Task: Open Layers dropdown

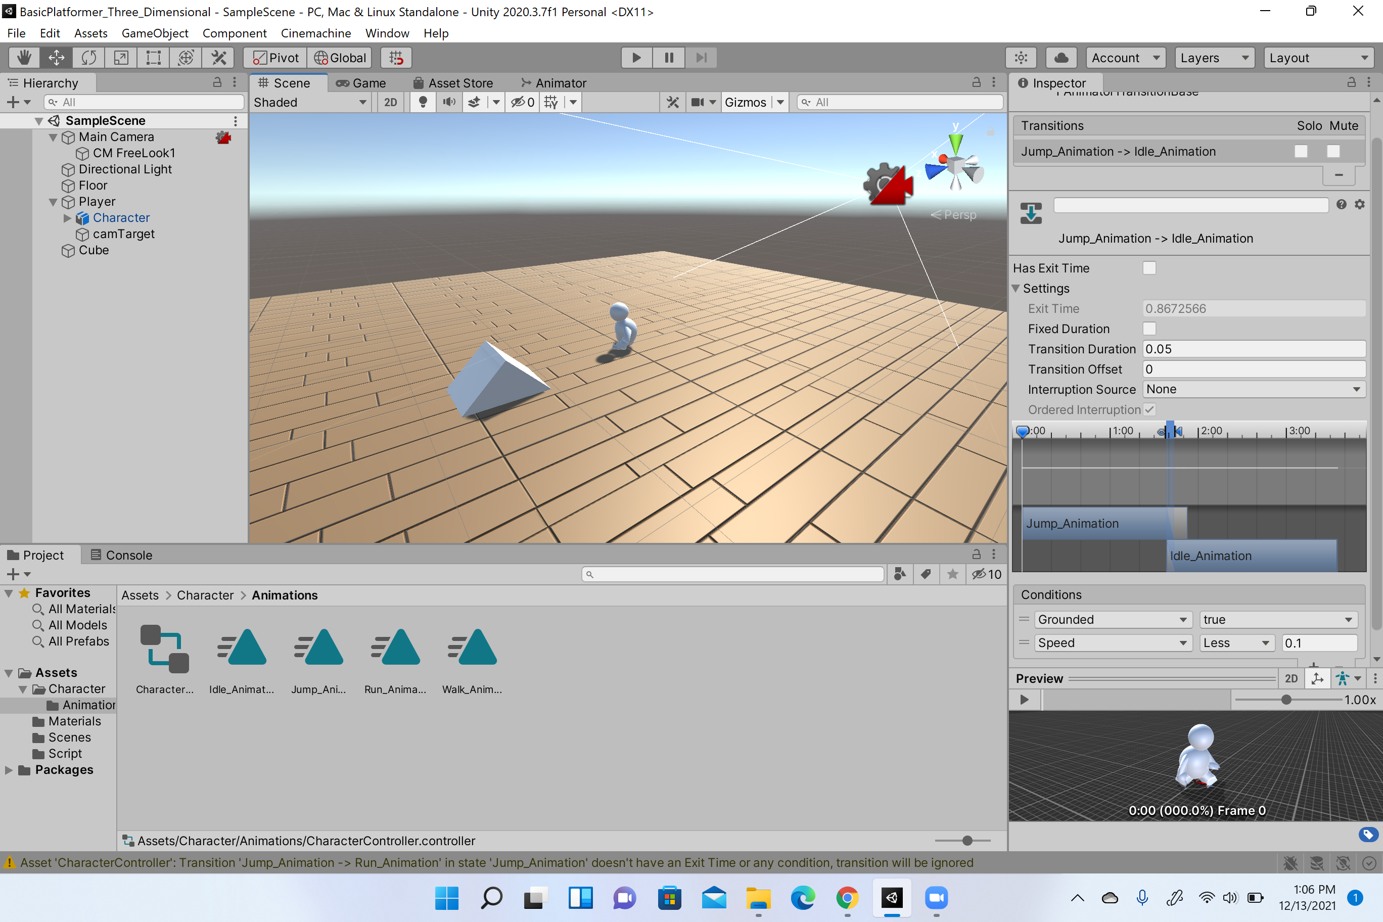Action: coord(1214,58)
